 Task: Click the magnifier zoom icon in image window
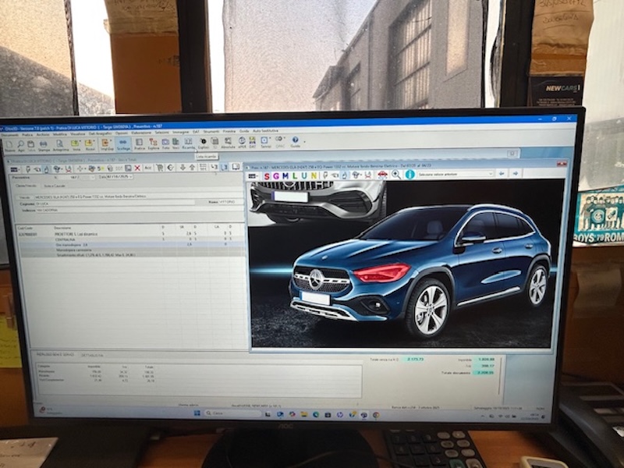coord(396,174)
